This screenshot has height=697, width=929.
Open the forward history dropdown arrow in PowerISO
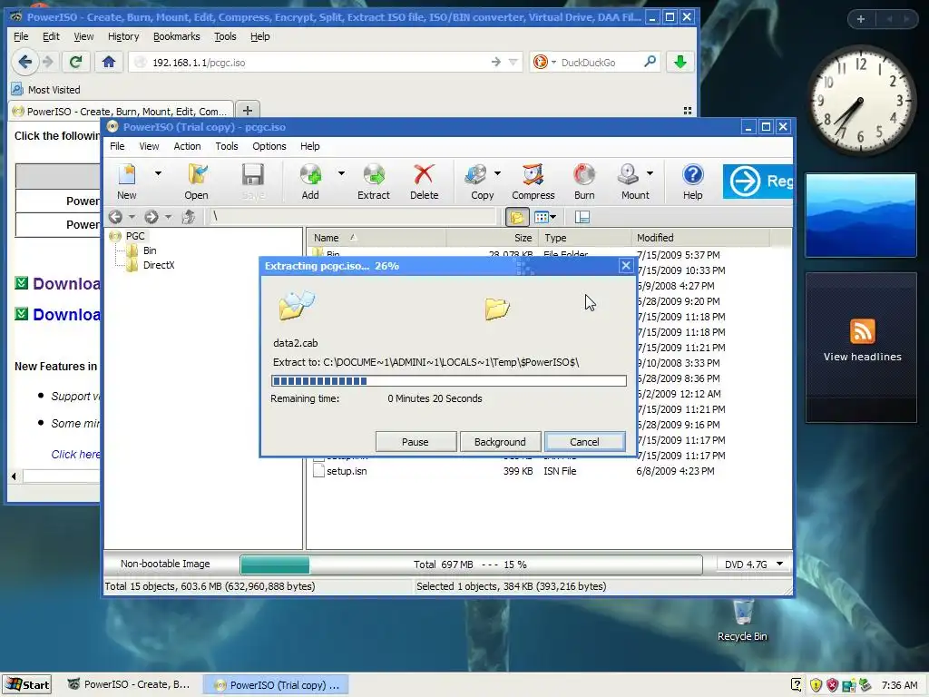click(x=168, y=217)
